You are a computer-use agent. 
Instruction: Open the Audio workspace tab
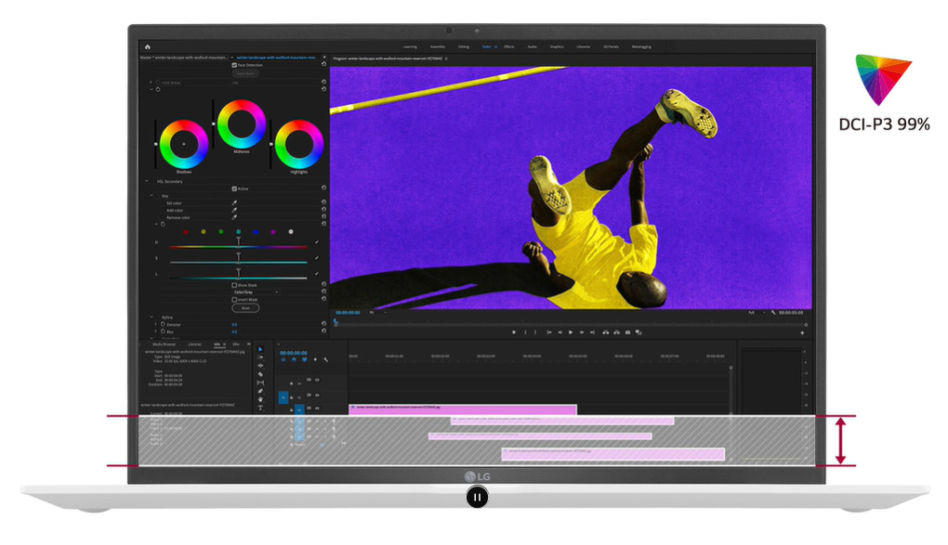click(532, 46)
